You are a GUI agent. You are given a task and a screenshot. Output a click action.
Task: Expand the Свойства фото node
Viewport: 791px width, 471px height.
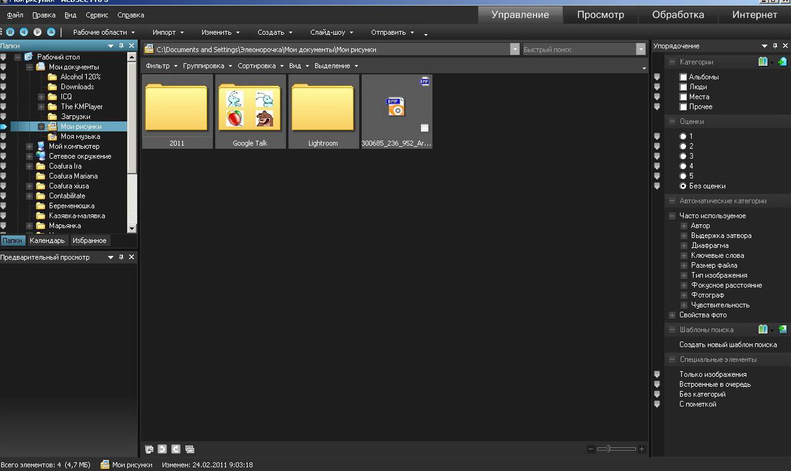[x=672, y=315]
